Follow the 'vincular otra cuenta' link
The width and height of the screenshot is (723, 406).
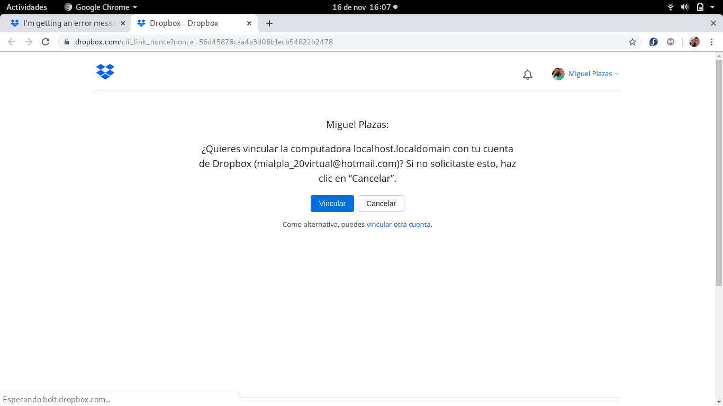(x=399, y=224)
